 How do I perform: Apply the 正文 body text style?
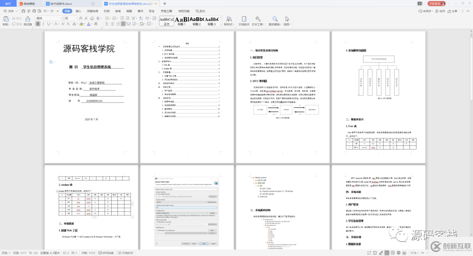[x=166, y=21]
